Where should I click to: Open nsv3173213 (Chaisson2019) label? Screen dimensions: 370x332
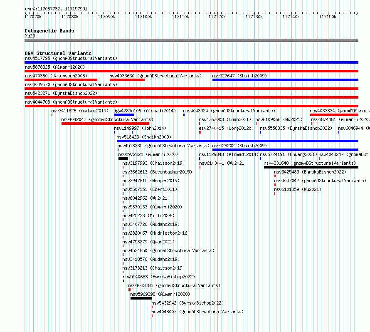pyautogui.click(x=153, y=268)
